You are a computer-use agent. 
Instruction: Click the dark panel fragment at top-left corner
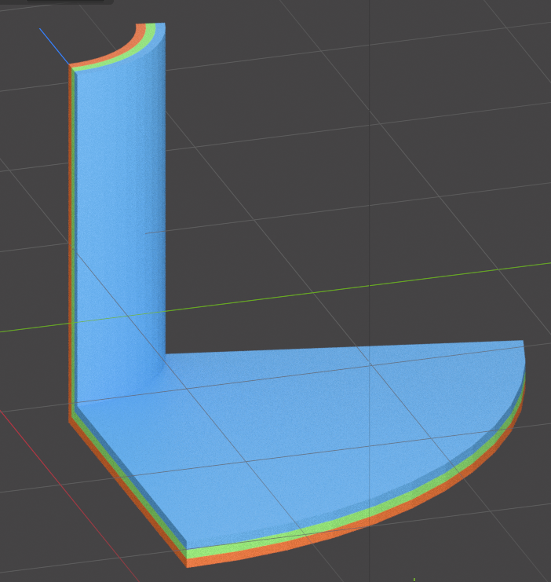point(55,2)
